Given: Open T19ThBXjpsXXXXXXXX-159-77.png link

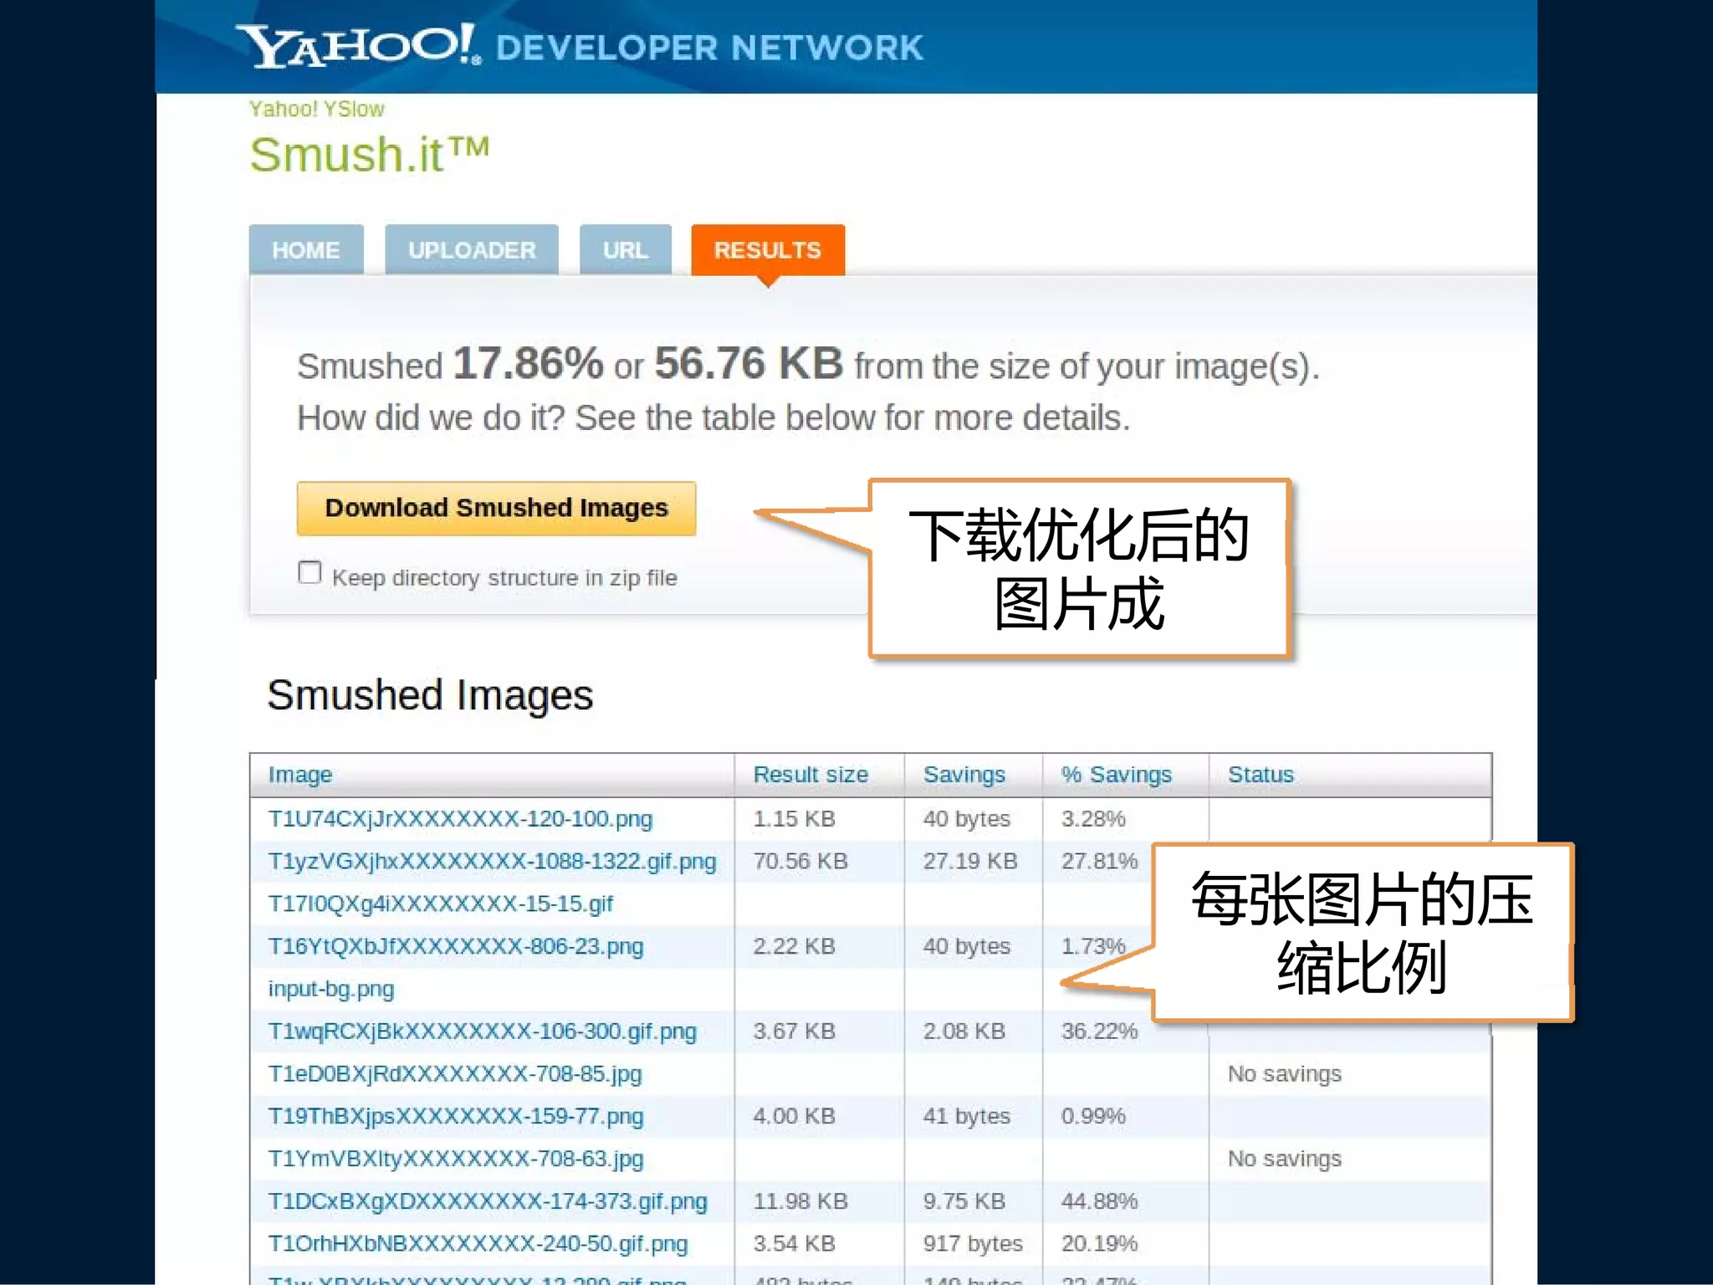Looking at the screenshot, I should 456,1116.
